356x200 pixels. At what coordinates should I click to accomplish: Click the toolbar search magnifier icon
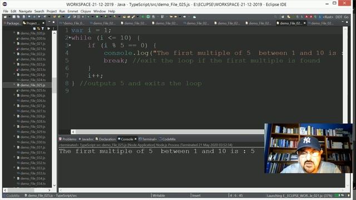[275, 17]
